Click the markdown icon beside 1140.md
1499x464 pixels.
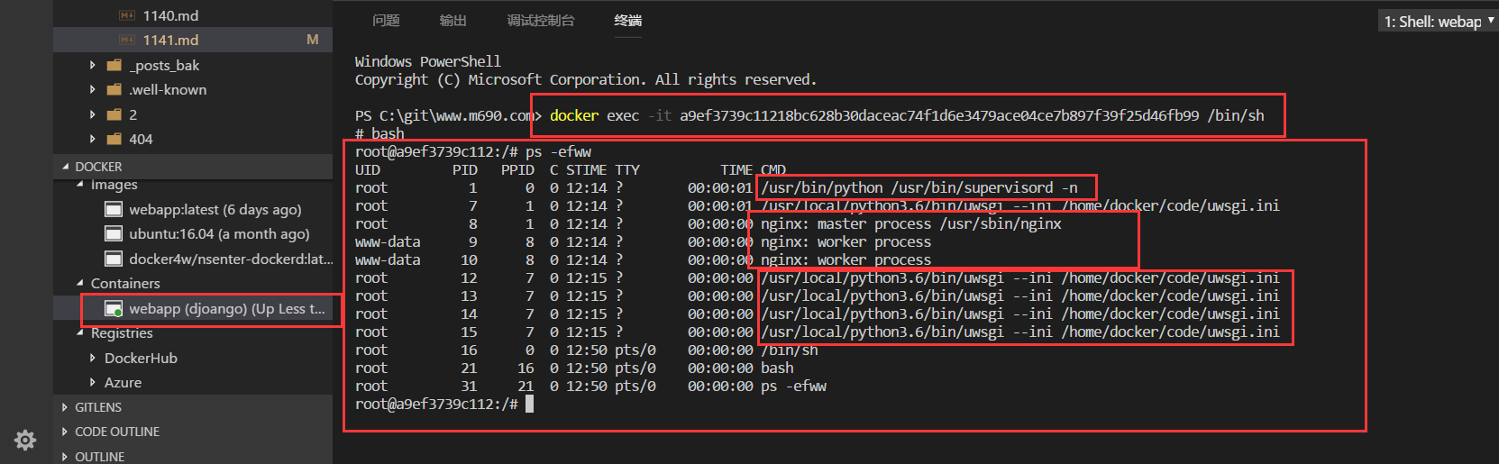127,15
